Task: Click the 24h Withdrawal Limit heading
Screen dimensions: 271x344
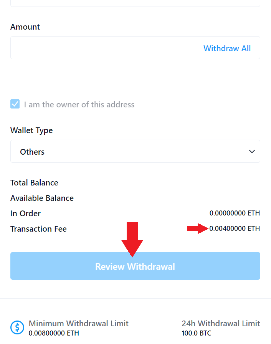Action: pos(221,323)
